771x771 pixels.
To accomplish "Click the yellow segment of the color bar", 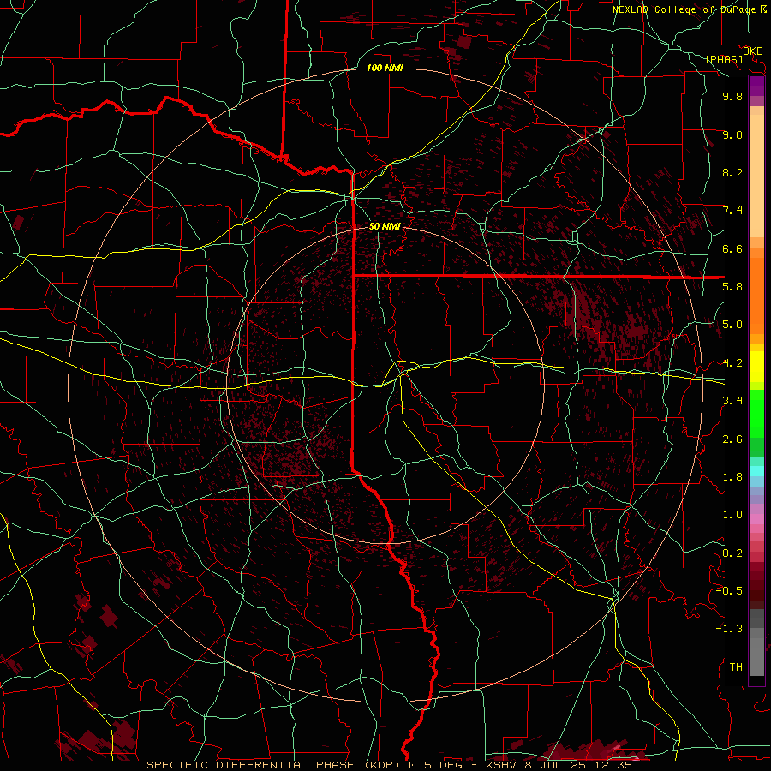I will tap(756, 367).
